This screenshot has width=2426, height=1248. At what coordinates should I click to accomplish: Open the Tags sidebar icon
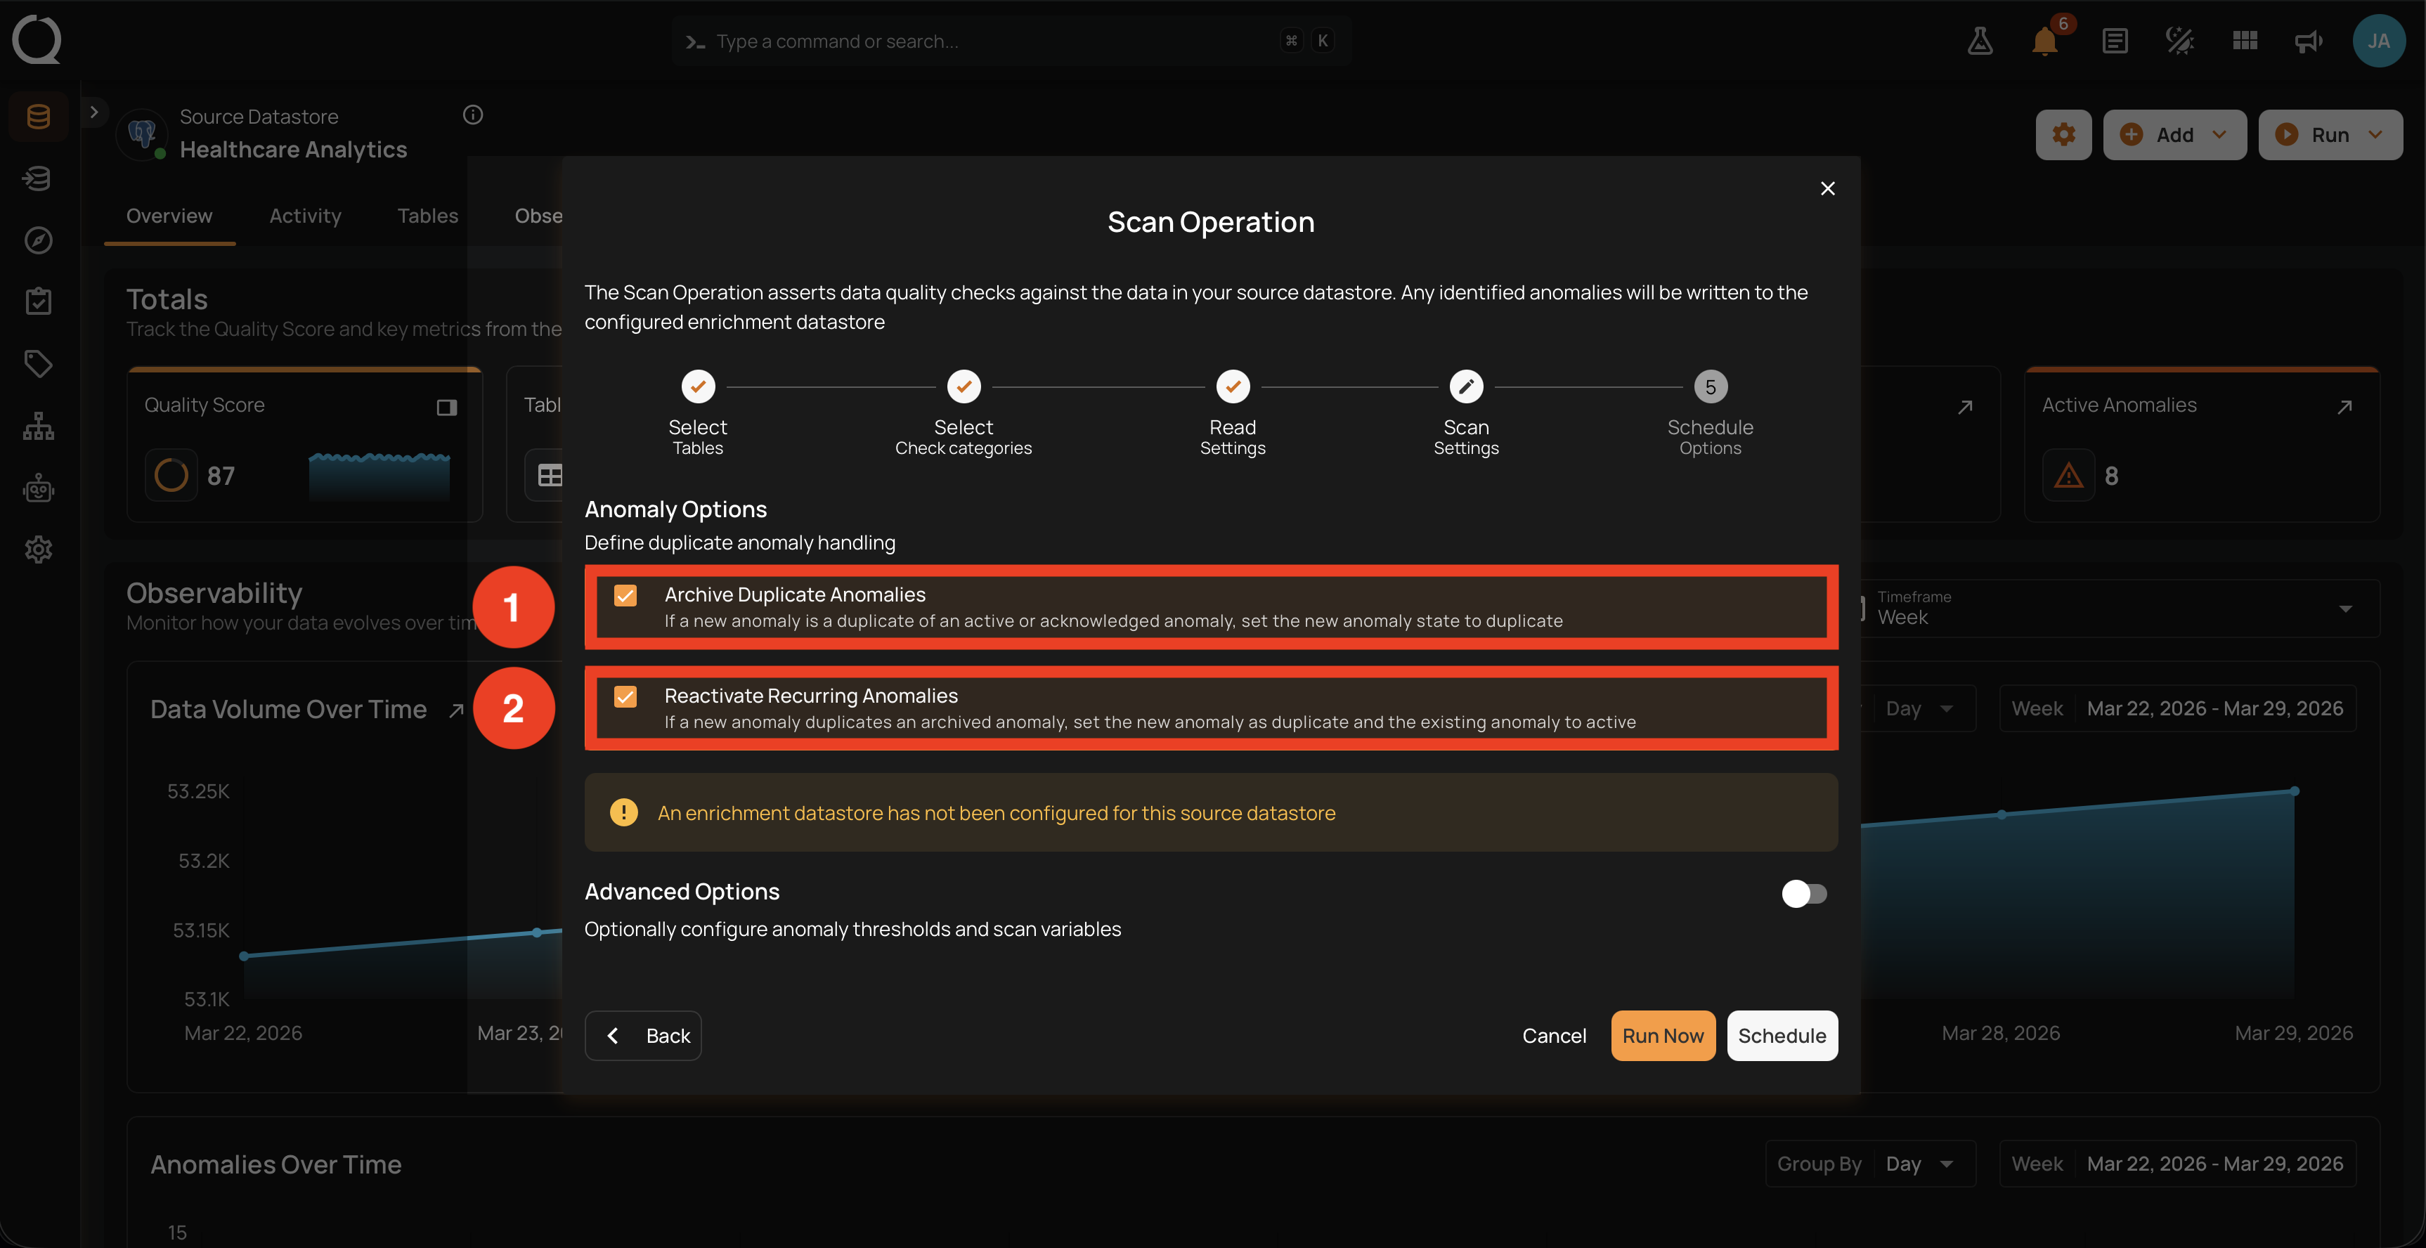(39, 363)
